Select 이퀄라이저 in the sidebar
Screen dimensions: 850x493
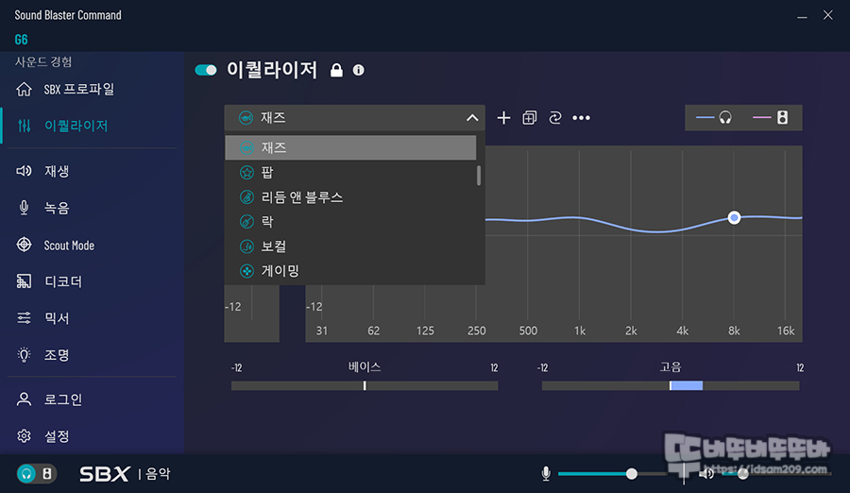62,126
